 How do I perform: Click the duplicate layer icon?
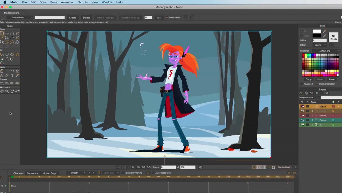click(306, 93)
